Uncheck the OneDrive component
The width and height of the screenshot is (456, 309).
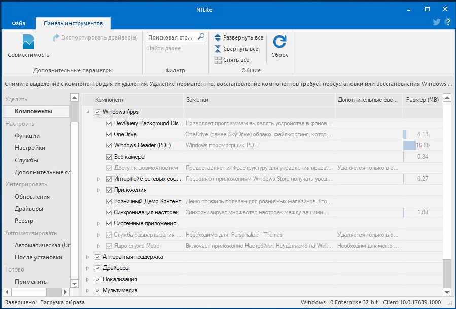point(109,134)
